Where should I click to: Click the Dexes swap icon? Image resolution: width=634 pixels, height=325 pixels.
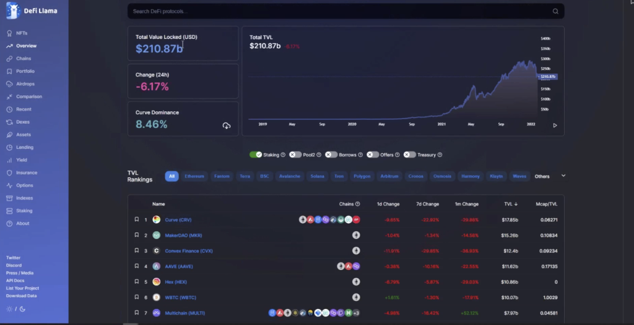[x=9, y=122]
